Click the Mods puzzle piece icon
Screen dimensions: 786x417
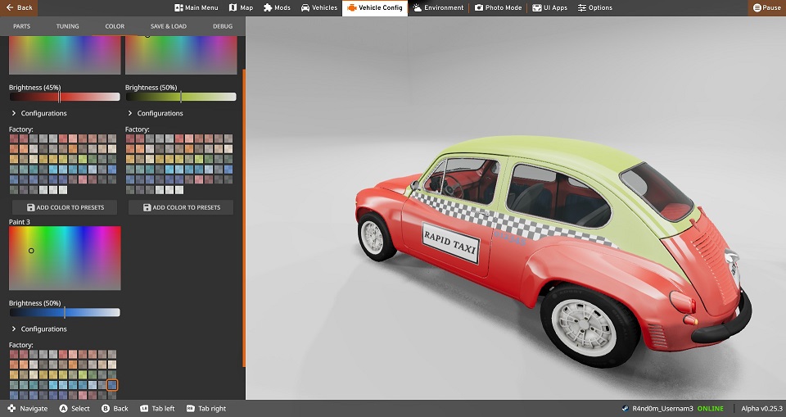pyautogui.click(x=268, y=8)
